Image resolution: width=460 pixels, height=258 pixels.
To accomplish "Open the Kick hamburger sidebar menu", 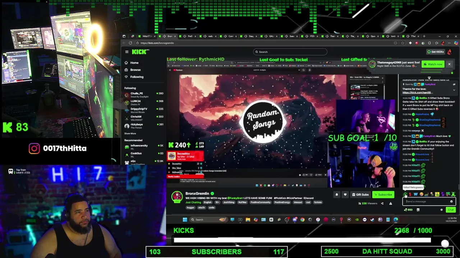I will (x=126, y=52).
